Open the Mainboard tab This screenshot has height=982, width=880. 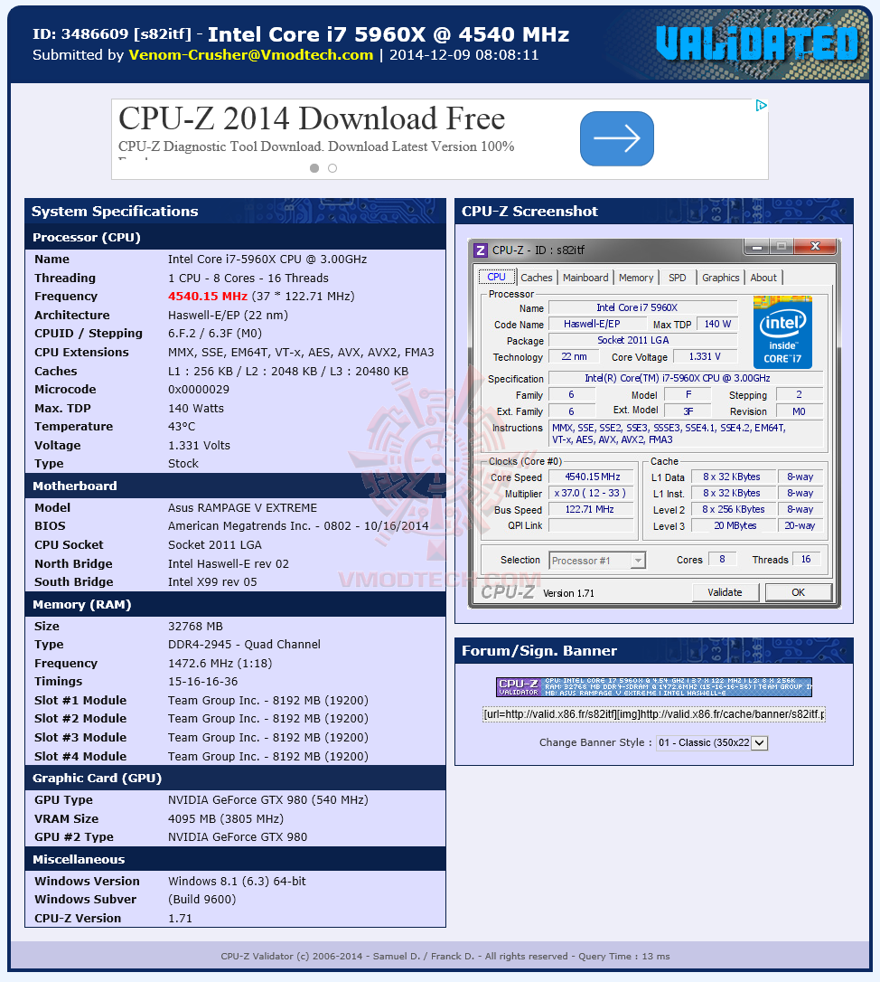[x=585, y=278]
